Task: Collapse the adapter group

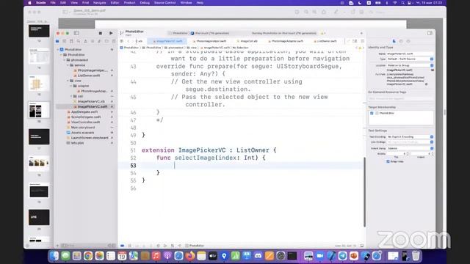Action: 71,86
